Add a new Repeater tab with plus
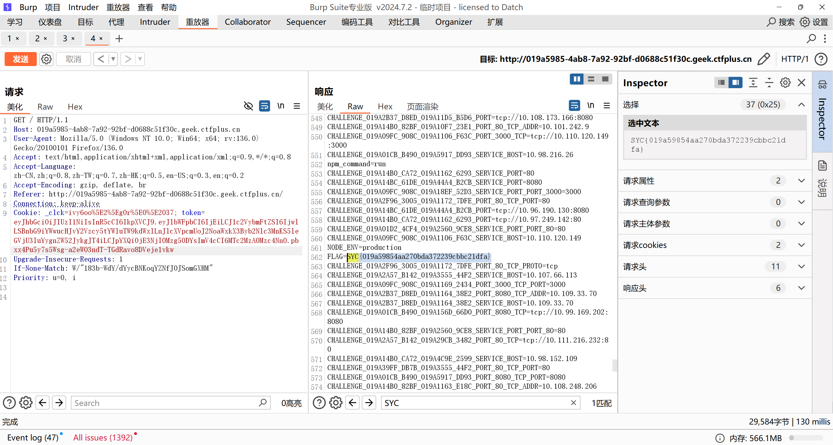The width and height of the screenshot is (833, 445). point(119,39)
